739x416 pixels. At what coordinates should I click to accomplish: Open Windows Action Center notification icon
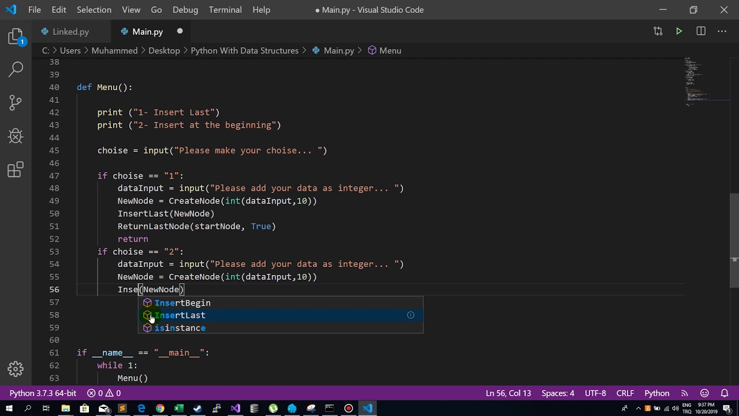[x=727, y=408]
